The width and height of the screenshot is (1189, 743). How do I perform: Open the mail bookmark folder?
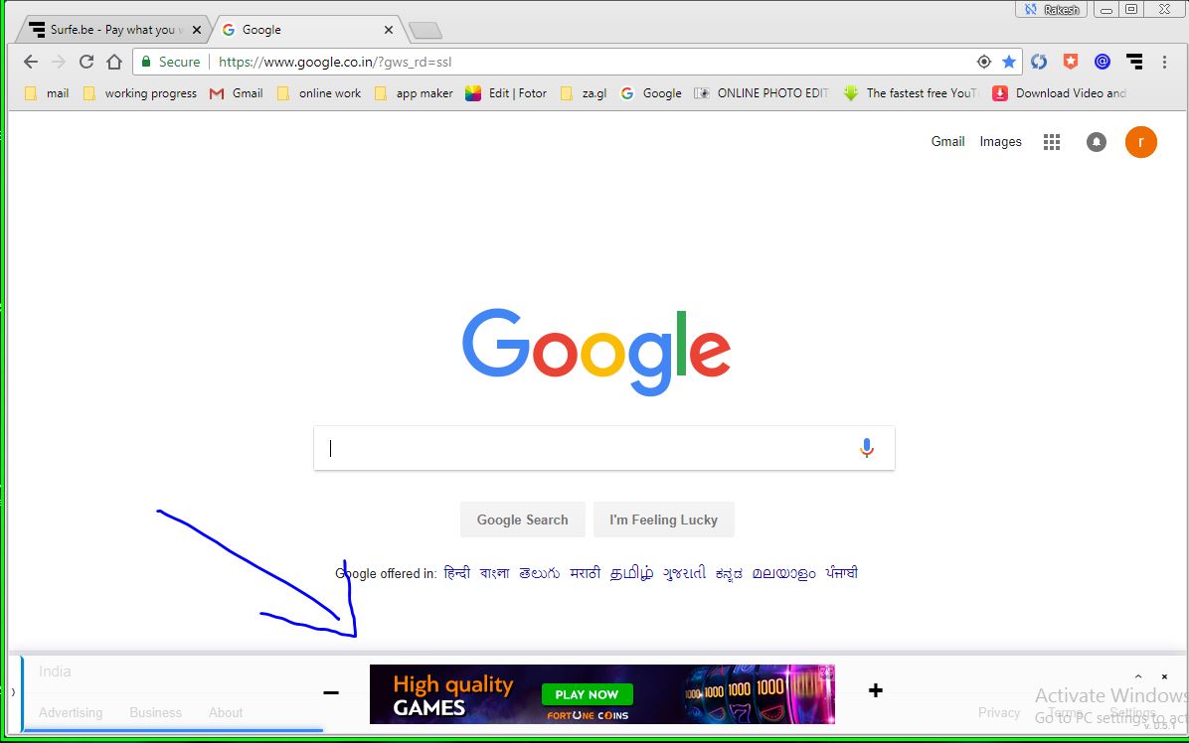point(47,93)
